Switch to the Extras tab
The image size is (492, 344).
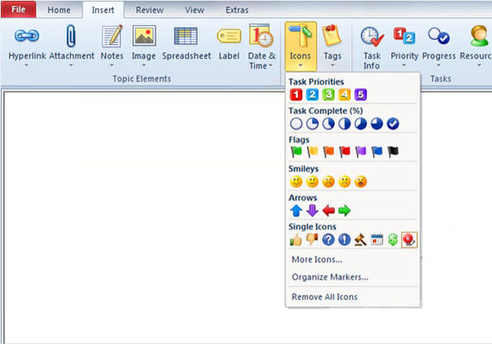tap(237, 10)
